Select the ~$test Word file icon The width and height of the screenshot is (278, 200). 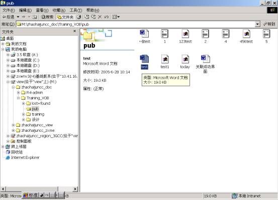coord(144,34)
